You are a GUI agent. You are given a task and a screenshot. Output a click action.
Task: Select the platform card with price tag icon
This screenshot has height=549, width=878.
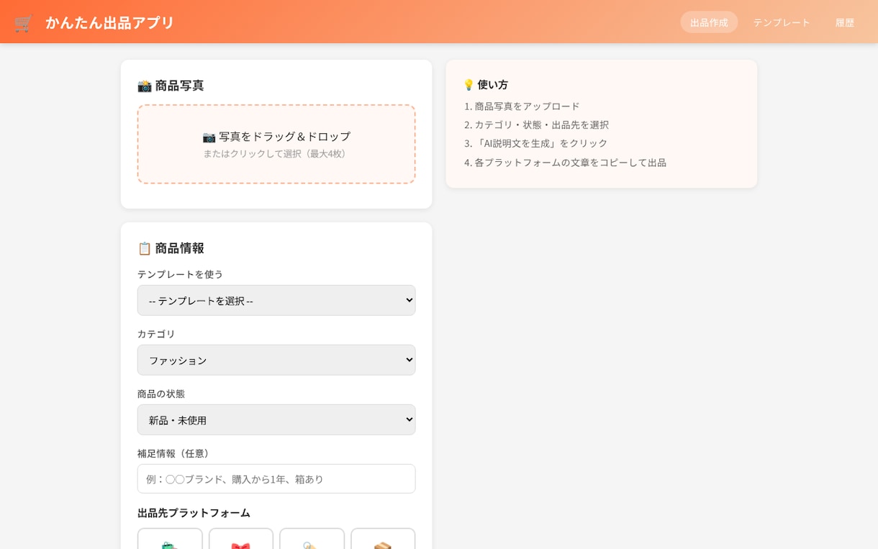(x=312, y=539)
